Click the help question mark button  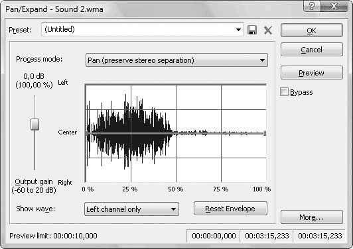tap(311, 6)
